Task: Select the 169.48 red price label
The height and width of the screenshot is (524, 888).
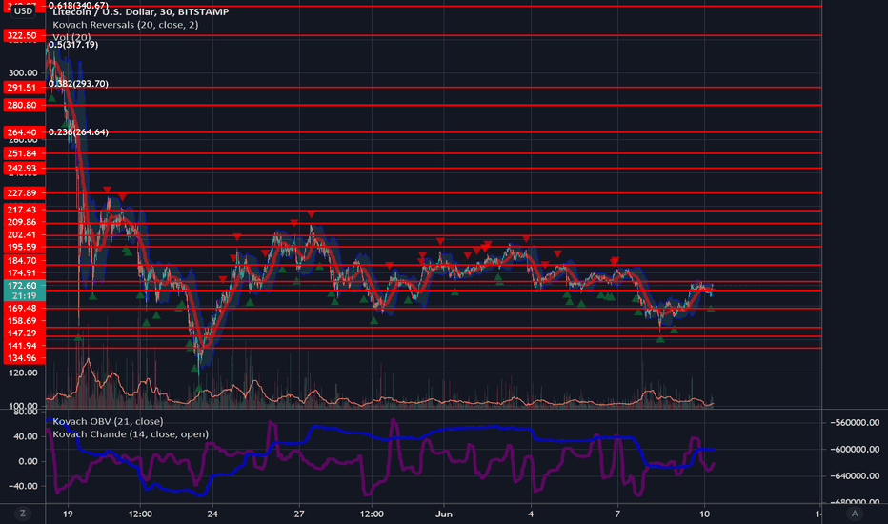Action: tap(23, 309)
